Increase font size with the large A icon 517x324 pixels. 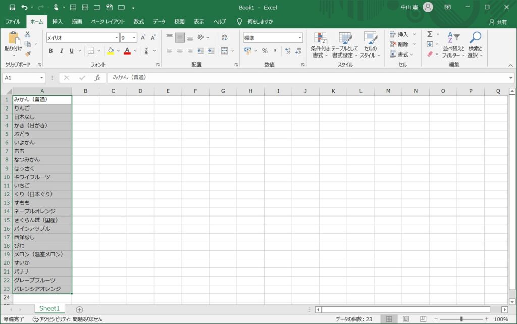coord(143,37)
